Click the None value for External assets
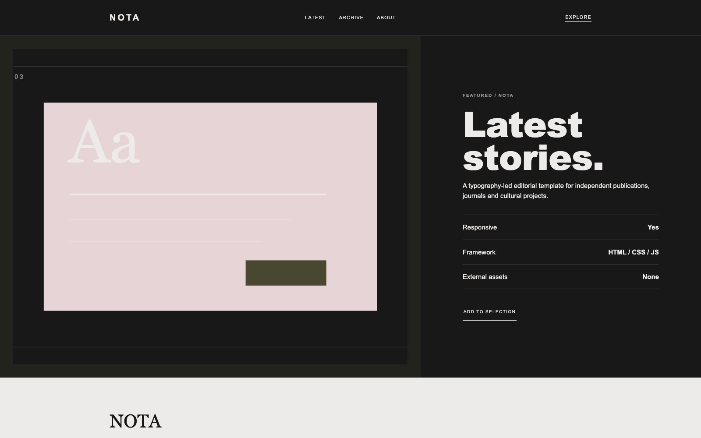The width and height of the screenshot is (701, 438). 651,277
